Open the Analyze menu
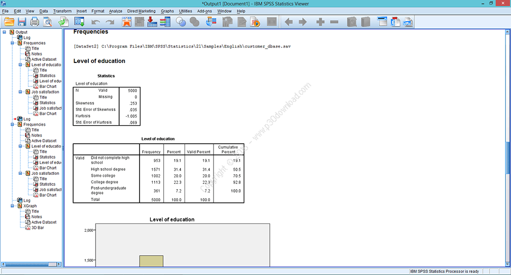 [115, 11]
